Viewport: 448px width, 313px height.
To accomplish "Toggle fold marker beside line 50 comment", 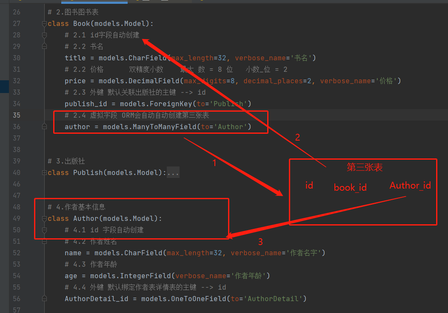I will pyautogui.click(x=44, y=230).
